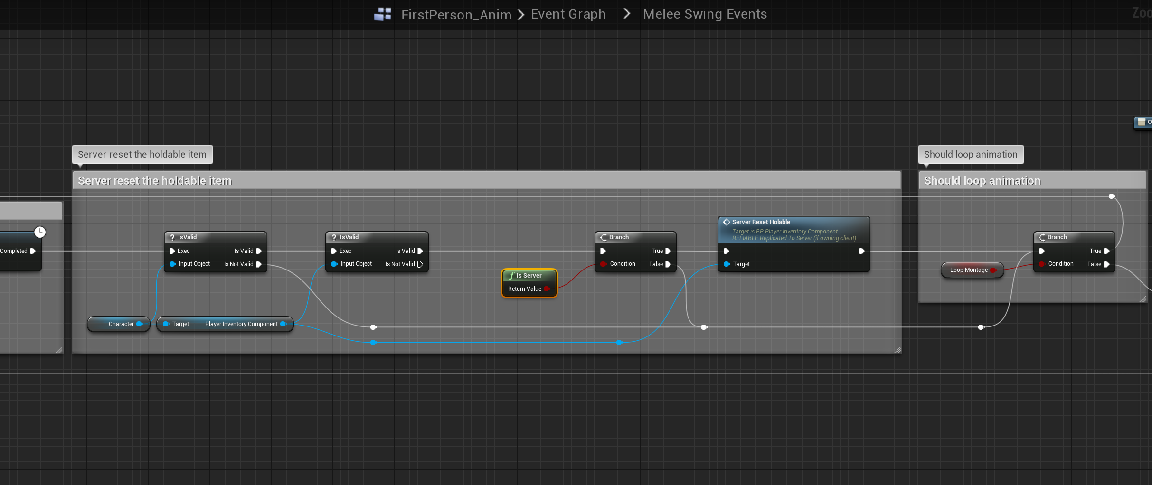Click the Return Value pin on Is Server
1152x485 pixels.
click(x=547, y=289)
